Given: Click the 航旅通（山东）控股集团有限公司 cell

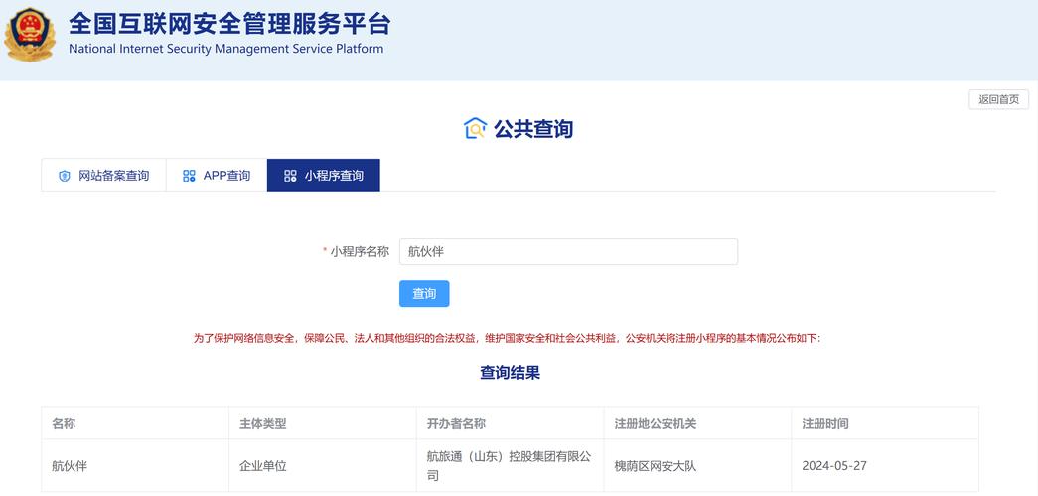Looking at the screenshot, I should click(510, 466).
